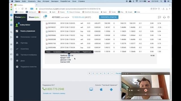Click order 238180520 row icon
This screenshot has height=101, width=181.
point(46,23)
